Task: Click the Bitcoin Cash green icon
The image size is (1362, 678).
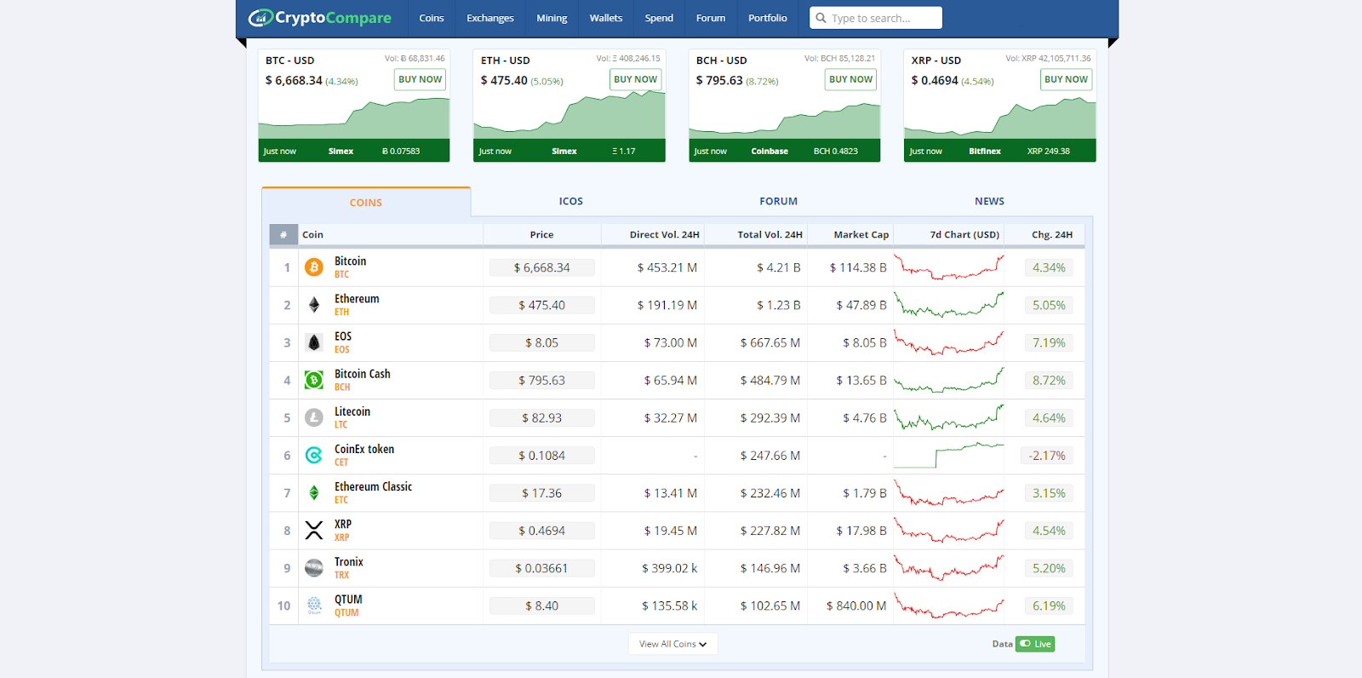Action: coord(314,380)
